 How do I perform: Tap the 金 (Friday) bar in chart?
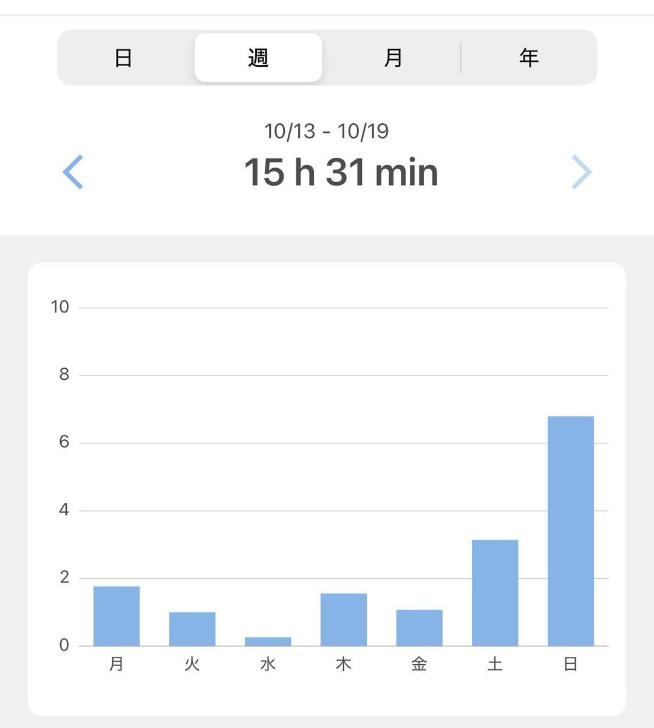pos(419,628)
